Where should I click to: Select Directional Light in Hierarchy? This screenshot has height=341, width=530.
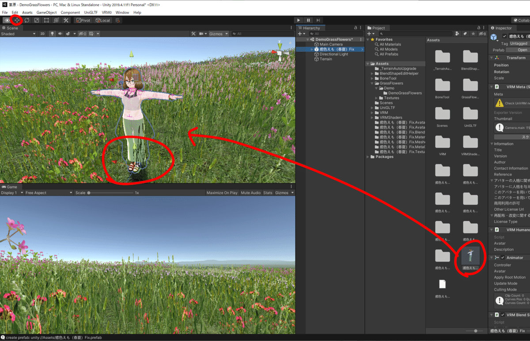[x=333, y=54]
